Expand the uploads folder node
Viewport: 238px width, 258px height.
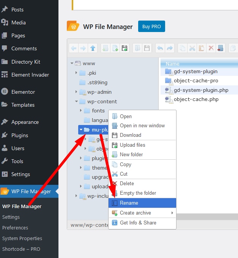pos(81,186)
